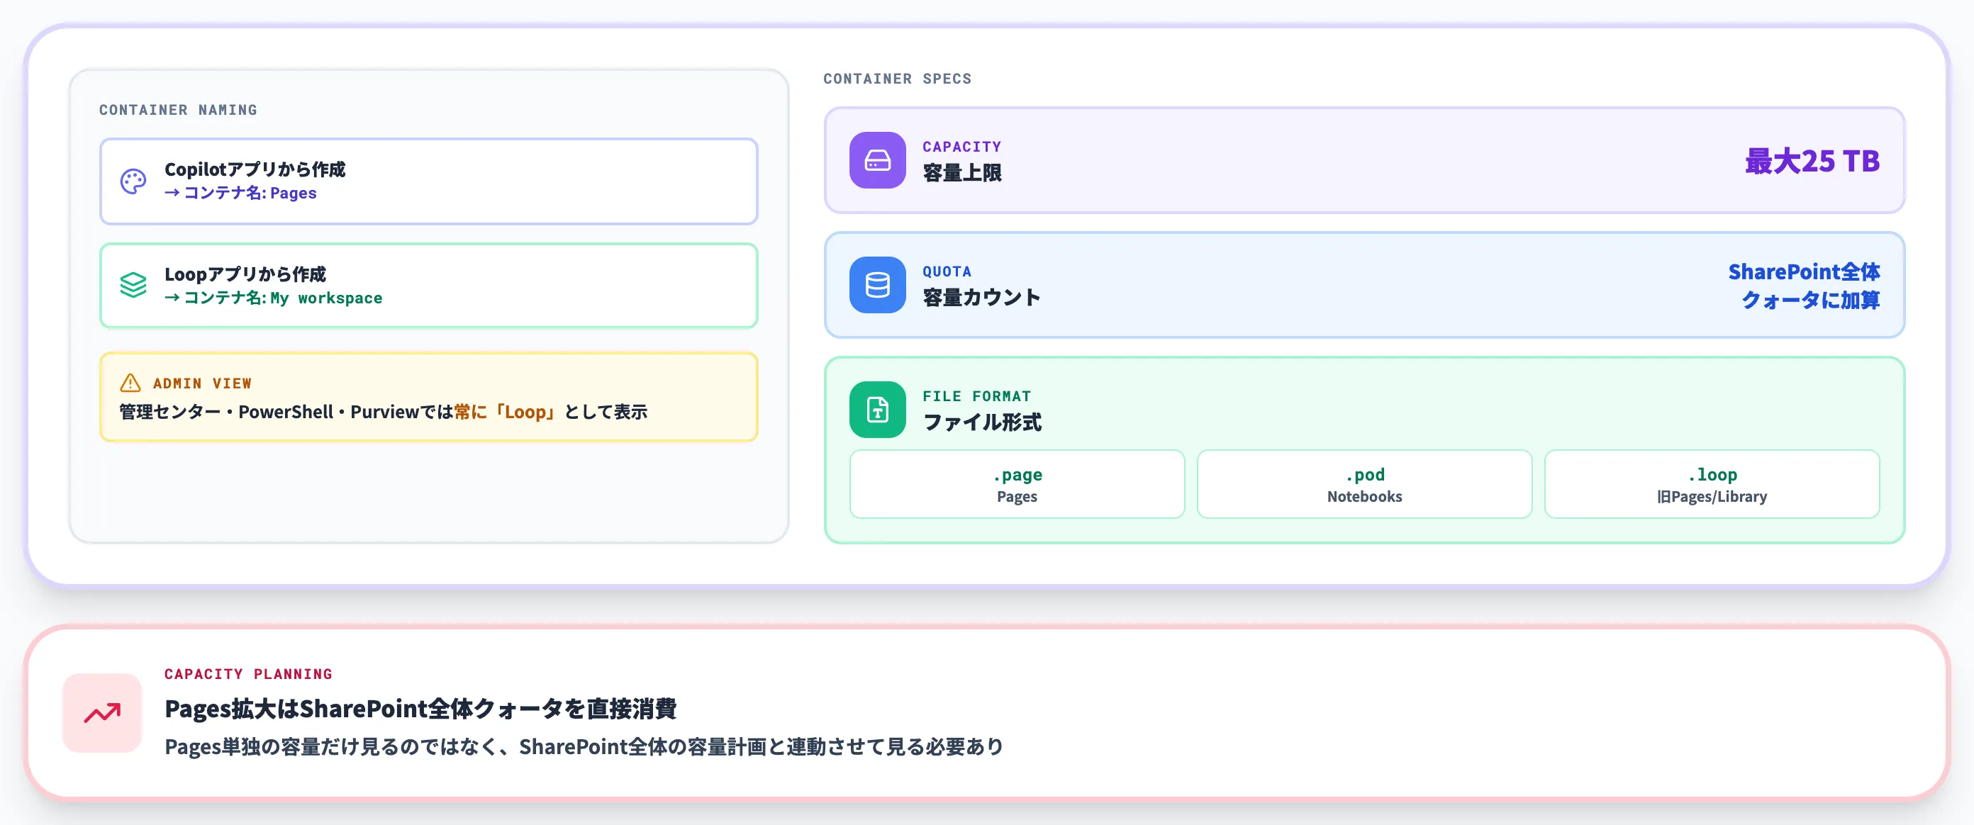Click the Pages拡大はSharePoint全体クォータを直接消費 heading
The height and width of the screenshot is (825, 1974).
(x=420, y=709)
